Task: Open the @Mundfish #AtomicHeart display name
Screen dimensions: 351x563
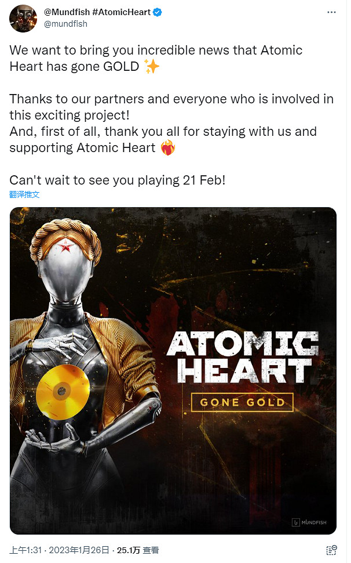Action: (97, 12)
